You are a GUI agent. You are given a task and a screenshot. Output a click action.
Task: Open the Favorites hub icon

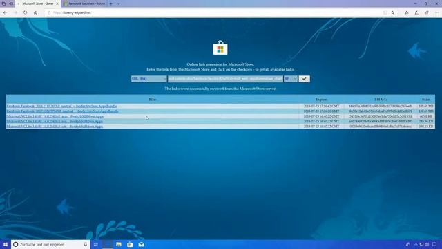(x=407, y=12)
